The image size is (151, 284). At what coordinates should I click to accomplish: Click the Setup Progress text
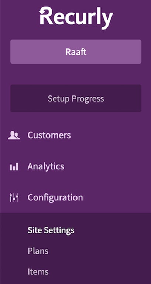coord(76,99)
